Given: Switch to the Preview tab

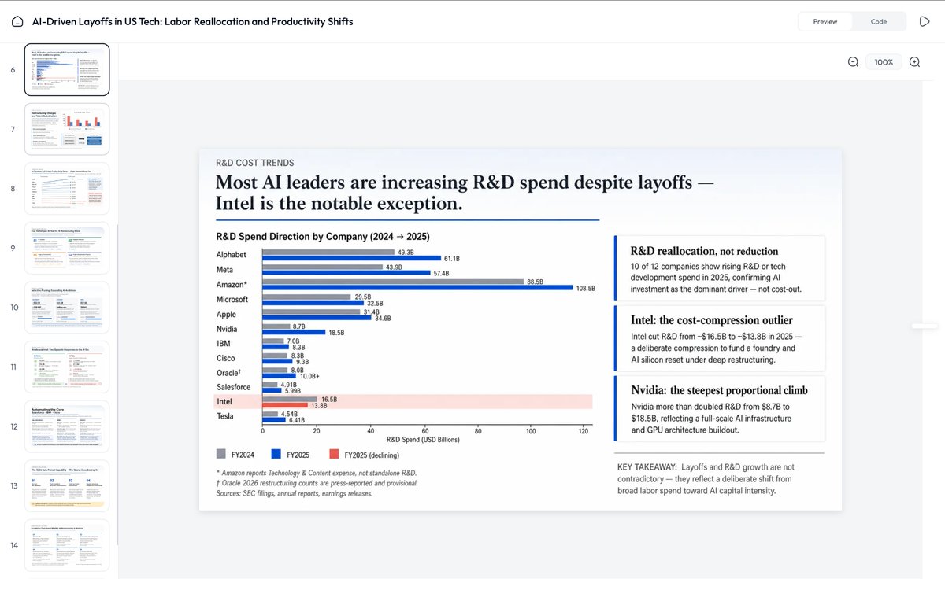Looking at the screenshot, I should tap(825, 21).
